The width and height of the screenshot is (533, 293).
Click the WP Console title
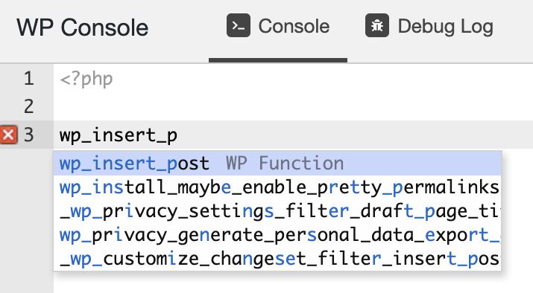(83, 27)
